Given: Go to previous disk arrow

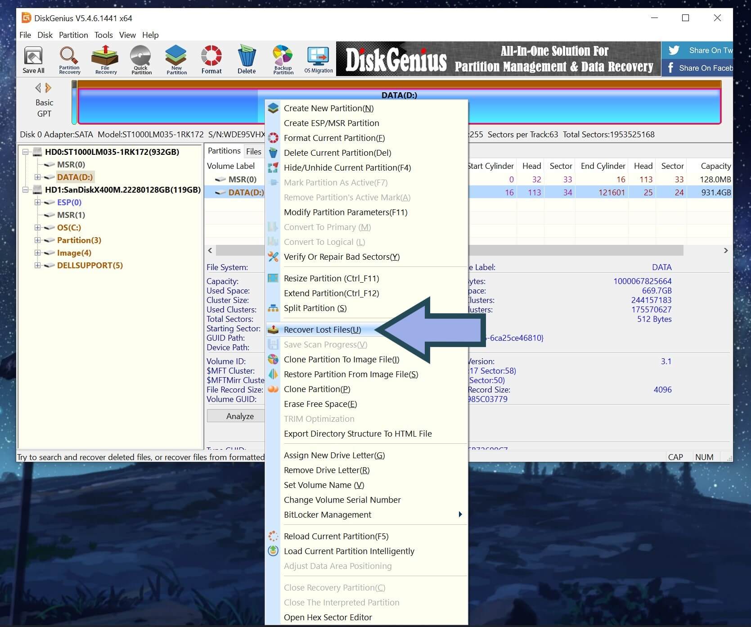Looking at the screenshot, I should [38, 88].
